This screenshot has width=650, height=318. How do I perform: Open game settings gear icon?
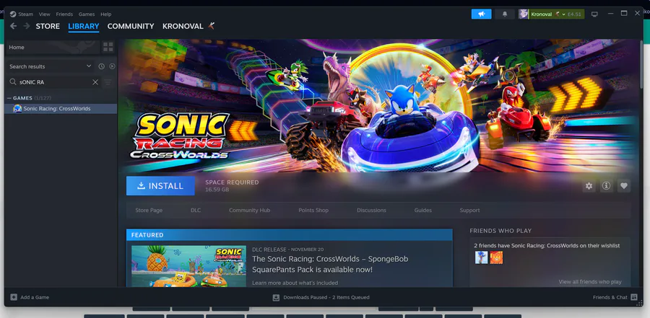[589, 186]
